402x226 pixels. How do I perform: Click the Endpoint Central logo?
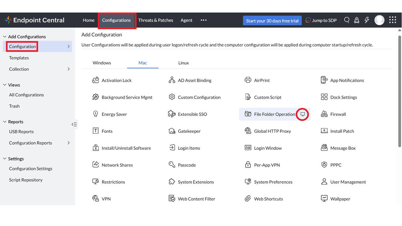coord(34,20)
